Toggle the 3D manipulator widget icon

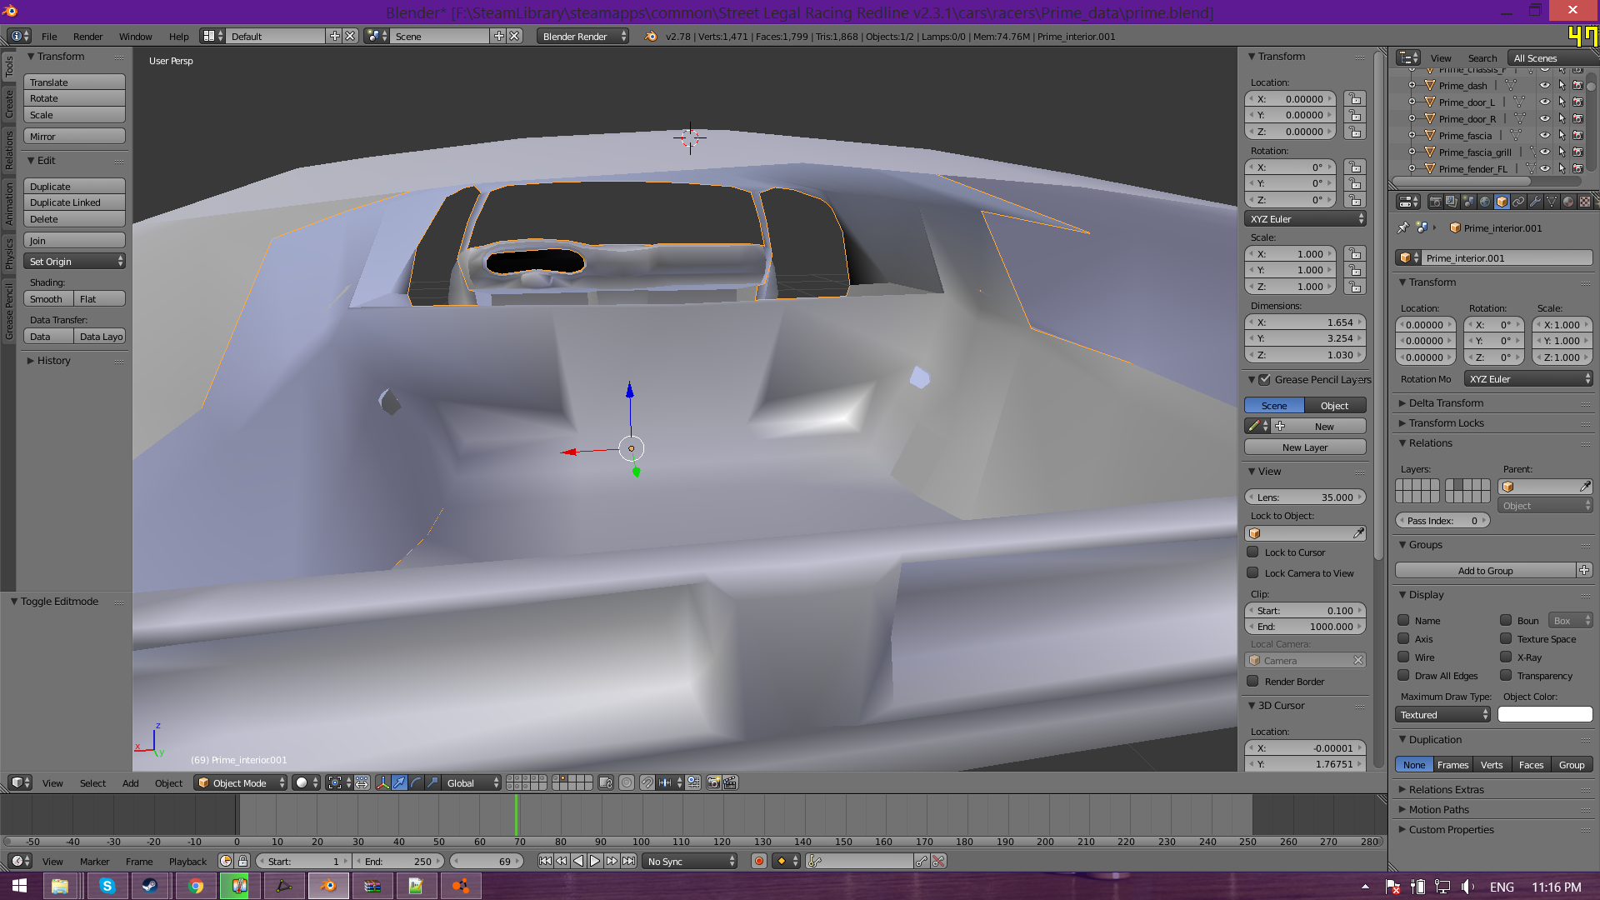point(382,782)
